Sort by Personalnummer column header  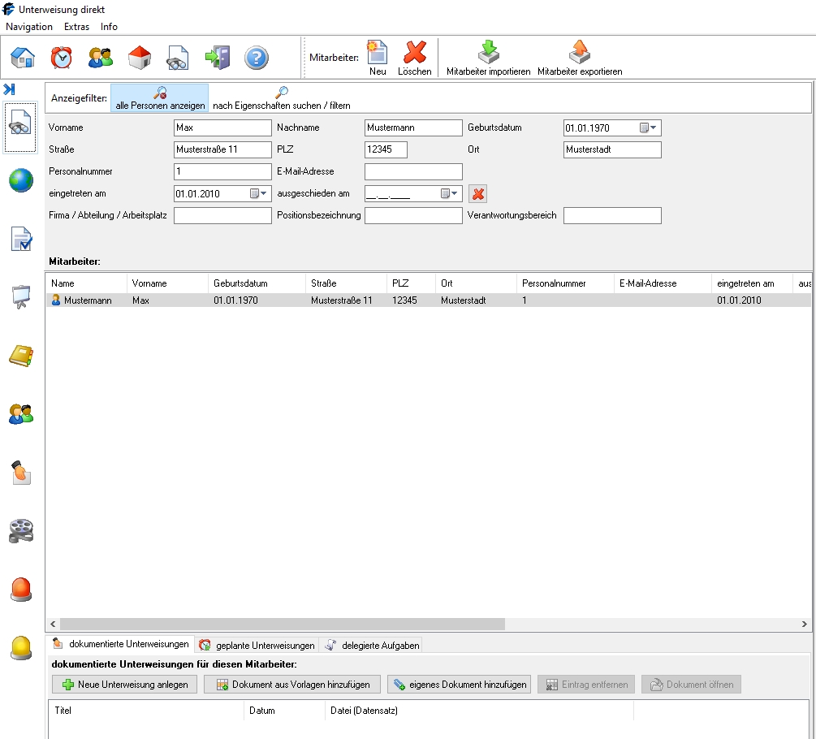[565, 283]
